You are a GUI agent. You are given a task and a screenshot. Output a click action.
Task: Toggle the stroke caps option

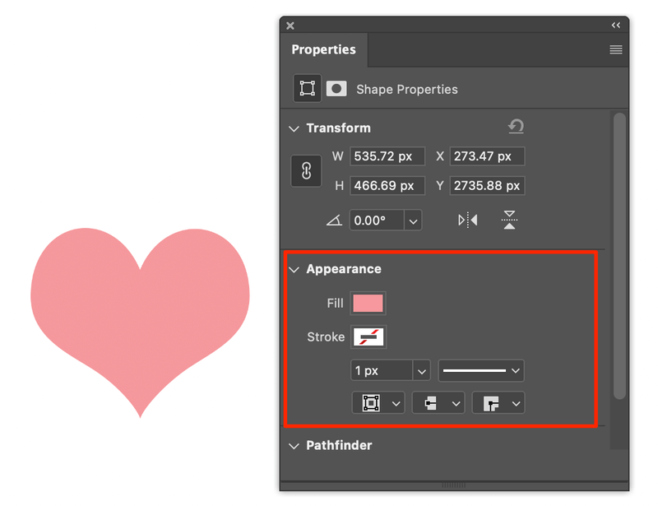(x=438, y=402)
